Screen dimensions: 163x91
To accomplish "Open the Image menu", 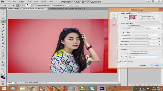I will (21, 2).
